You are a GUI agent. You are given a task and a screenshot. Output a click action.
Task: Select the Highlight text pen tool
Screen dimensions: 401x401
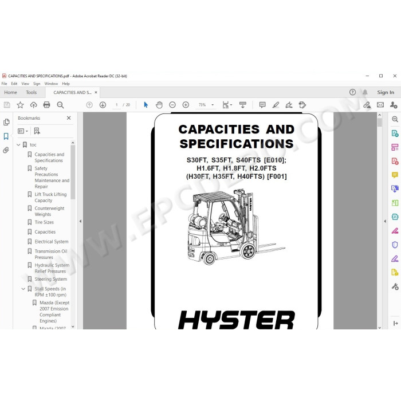tap(276, 105)
